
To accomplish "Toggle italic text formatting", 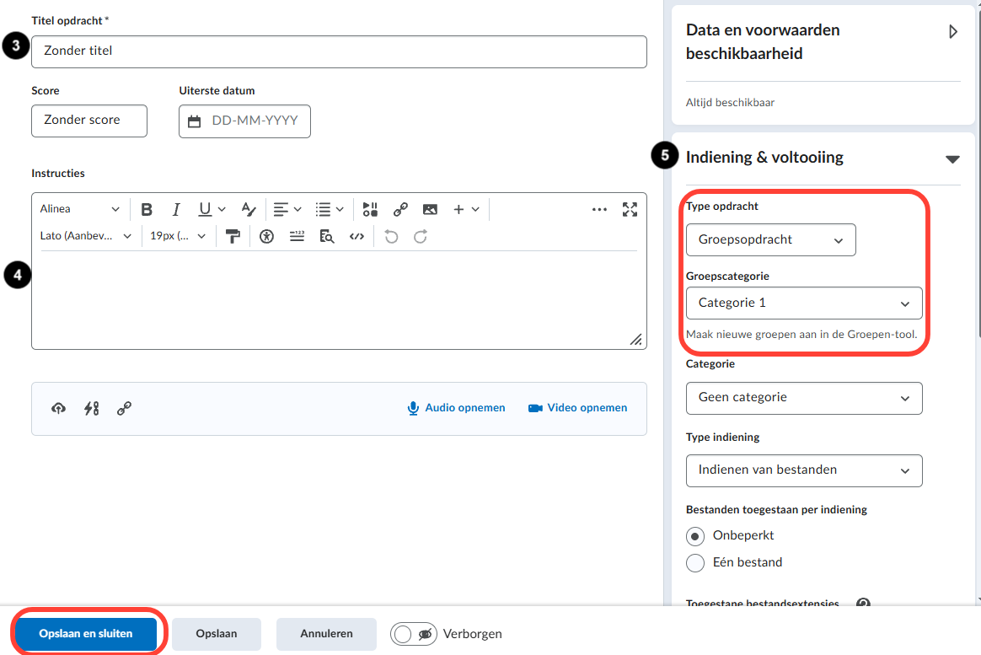I will click(x=176, y=210).
